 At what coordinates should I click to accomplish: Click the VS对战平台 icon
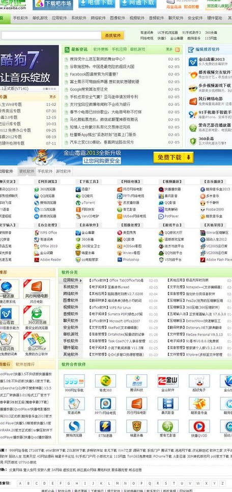point(161,259)
